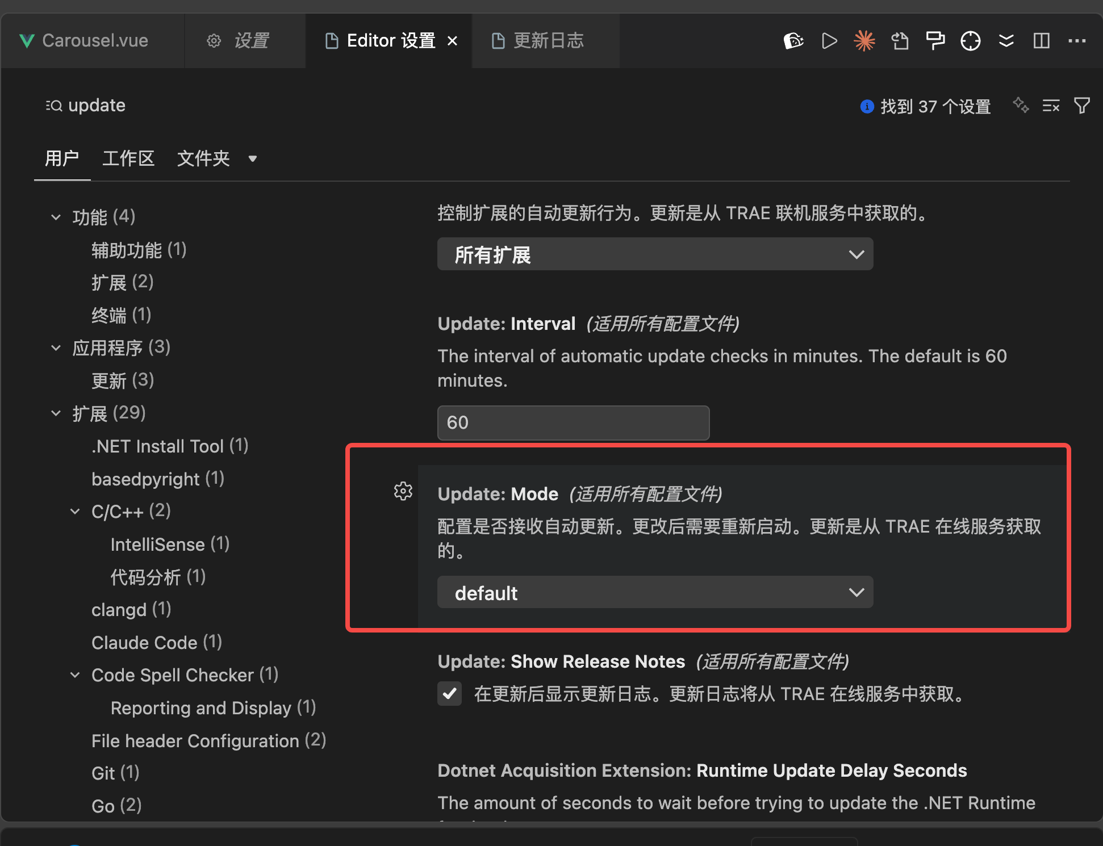Open the settings filter funnel icon
1103x846 pixels.
[1082, 106]
